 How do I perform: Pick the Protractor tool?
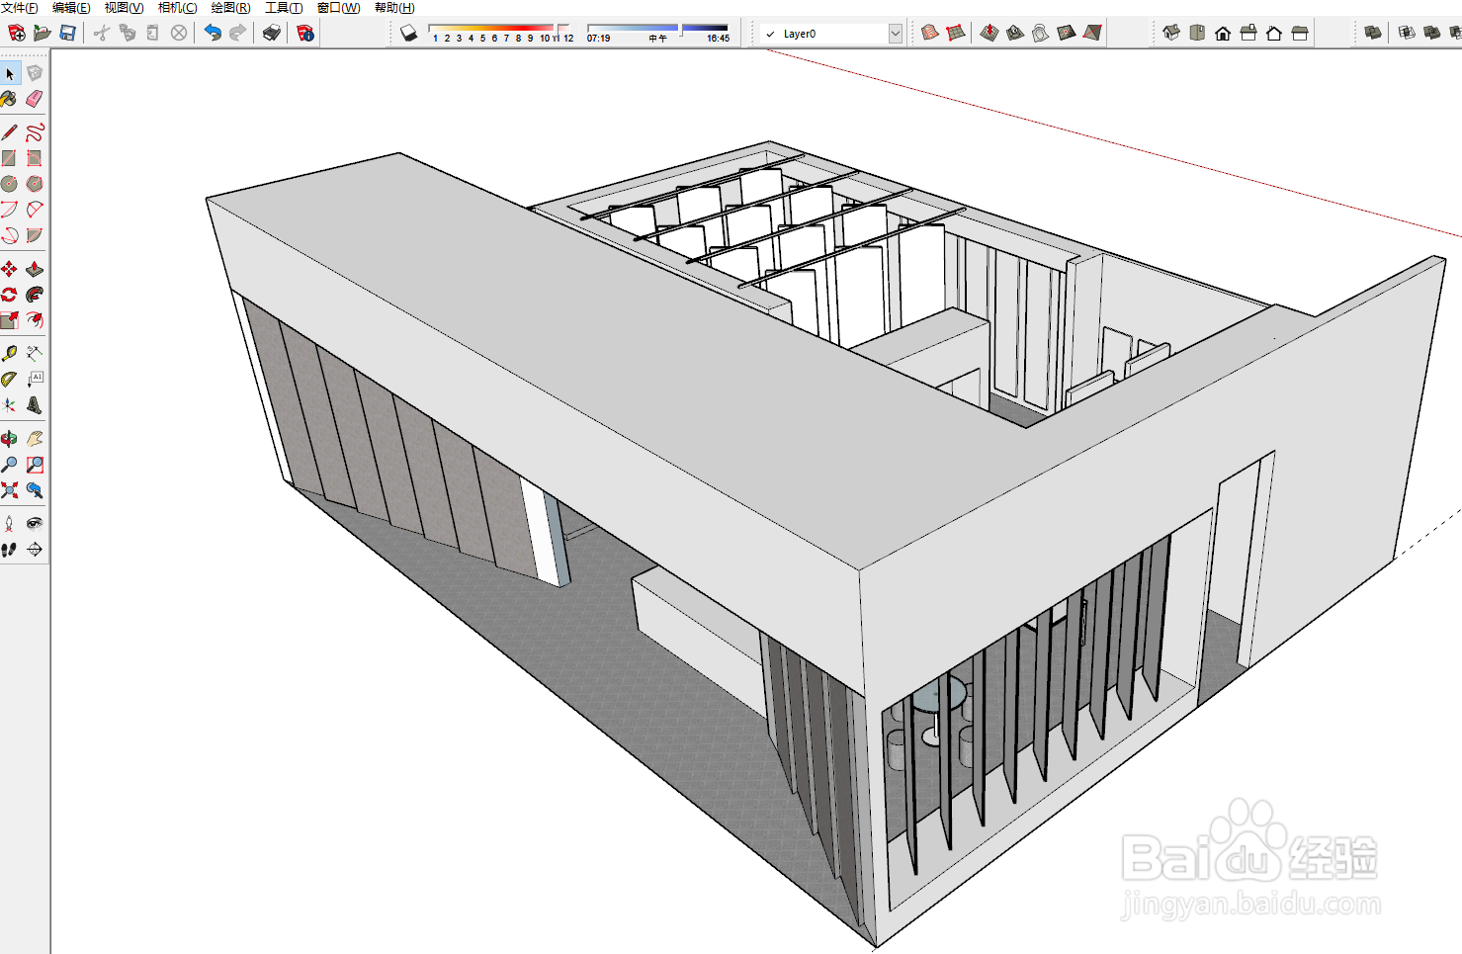(9, 379)
